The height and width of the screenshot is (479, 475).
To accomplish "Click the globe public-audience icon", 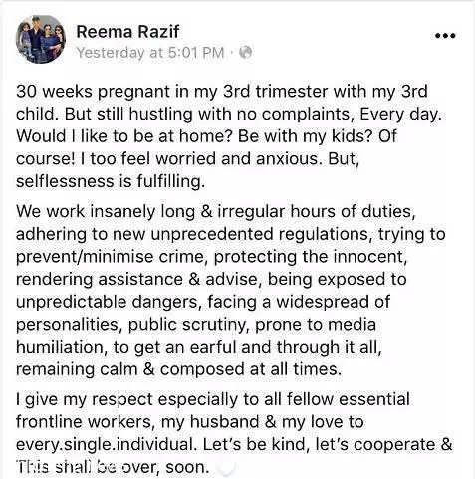I will pyautogui.click(x=245, y=53).
